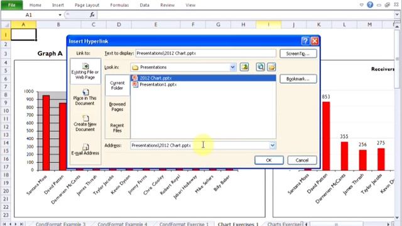The height and width of the screenshot is (226, 402).
Task: Open the Look in folder dropdown
Action: coord(232,67)
